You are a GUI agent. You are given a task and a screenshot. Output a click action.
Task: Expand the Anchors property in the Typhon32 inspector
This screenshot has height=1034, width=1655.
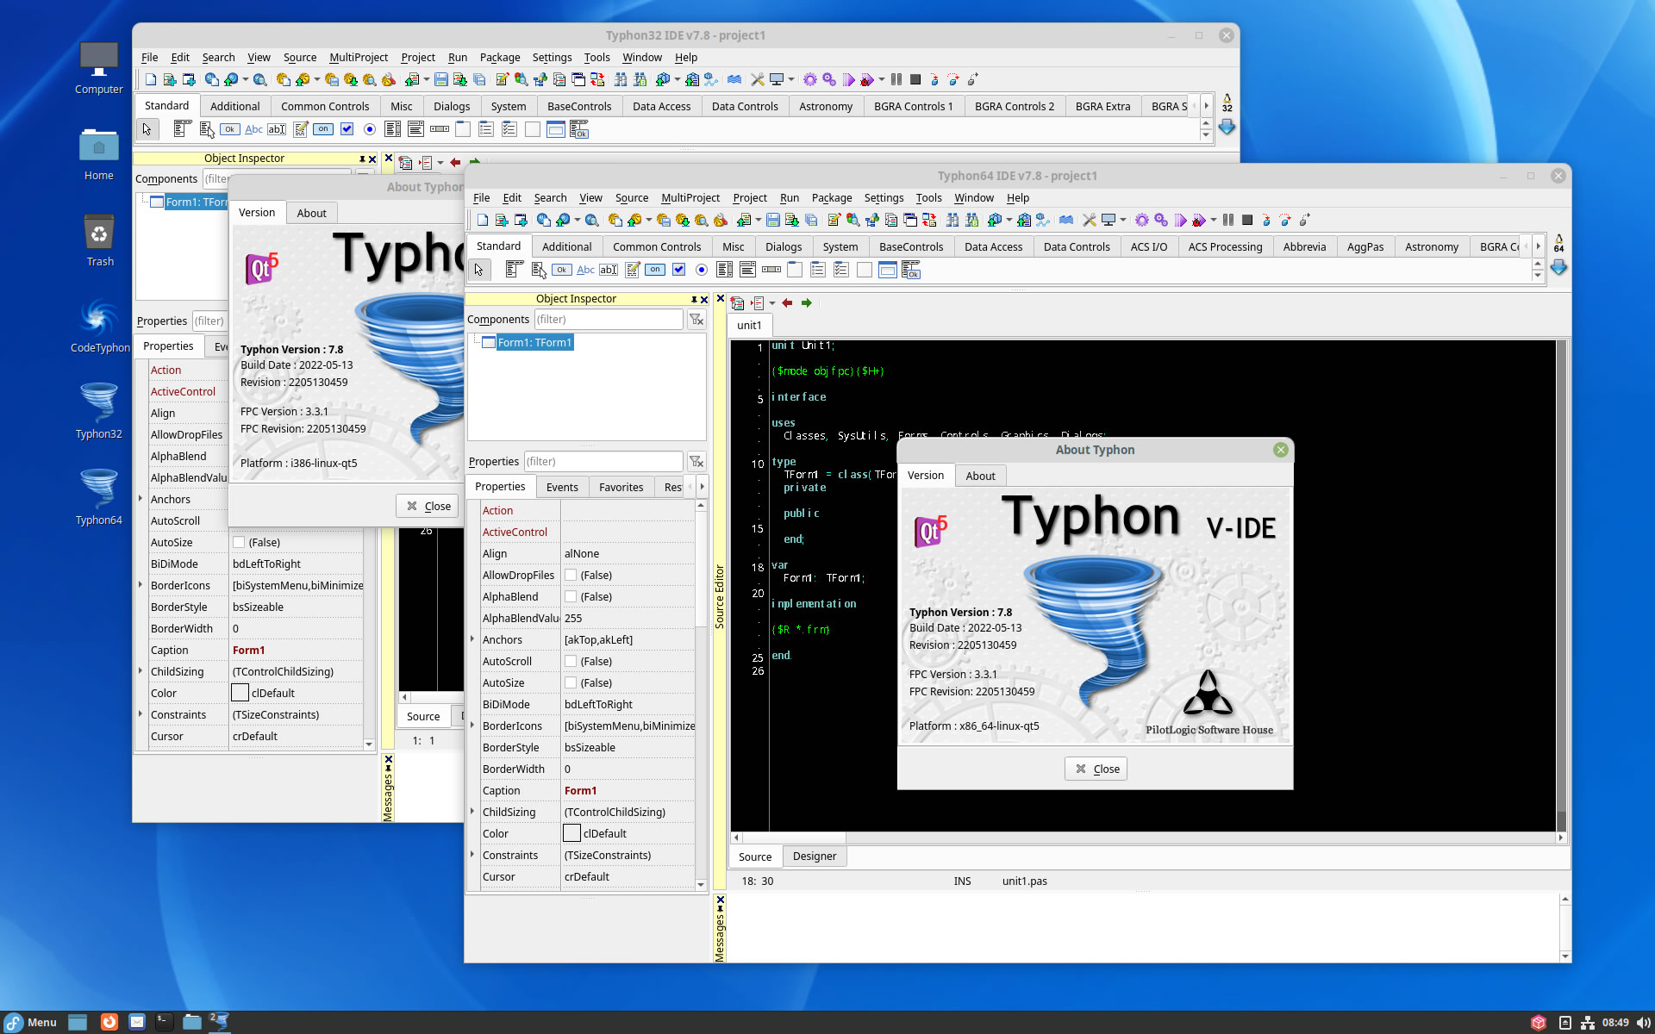[x=141, y=500]
